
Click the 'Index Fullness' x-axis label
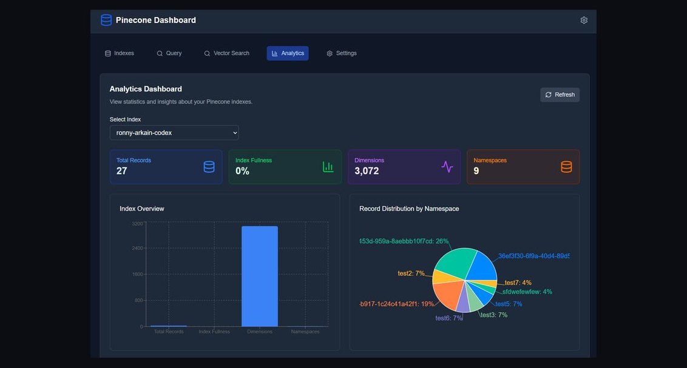(214, 332)
